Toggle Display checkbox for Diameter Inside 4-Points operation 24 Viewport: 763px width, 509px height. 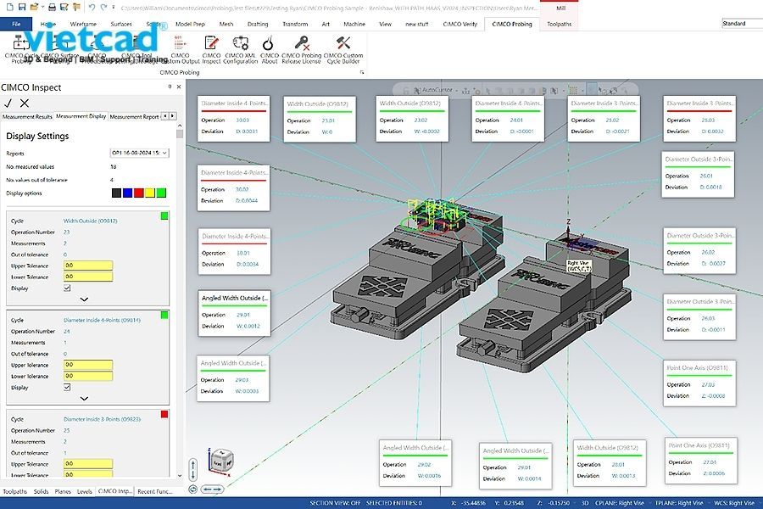67,387
